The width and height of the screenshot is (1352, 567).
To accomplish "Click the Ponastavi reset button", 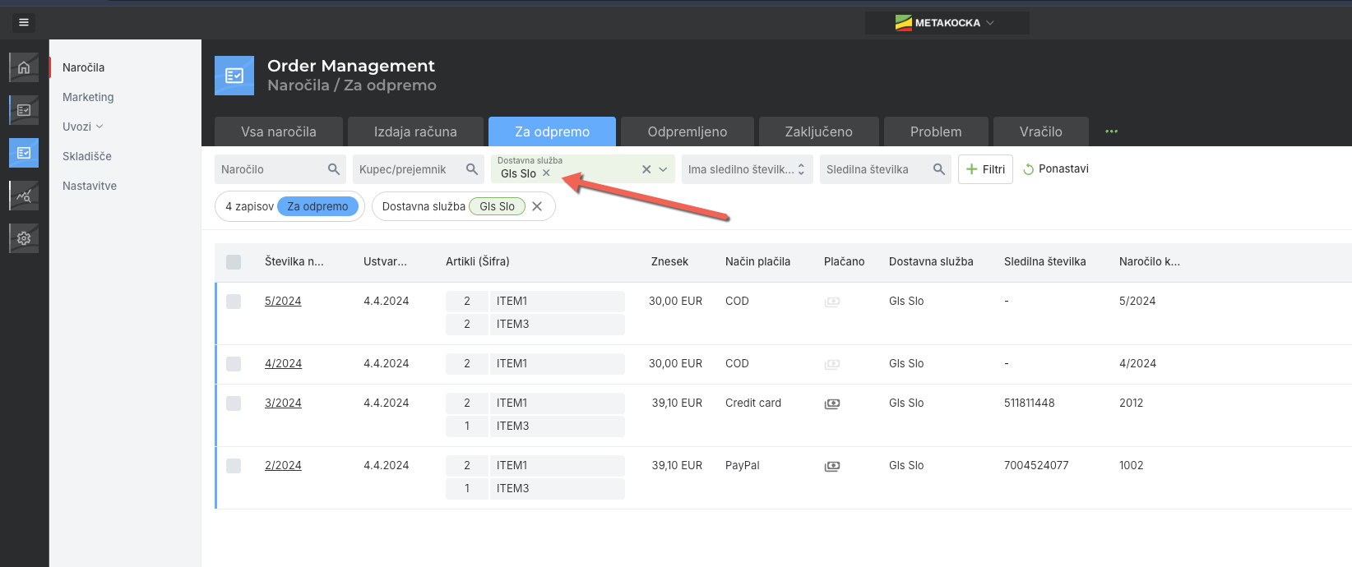I will click(x=1056, y=169).
